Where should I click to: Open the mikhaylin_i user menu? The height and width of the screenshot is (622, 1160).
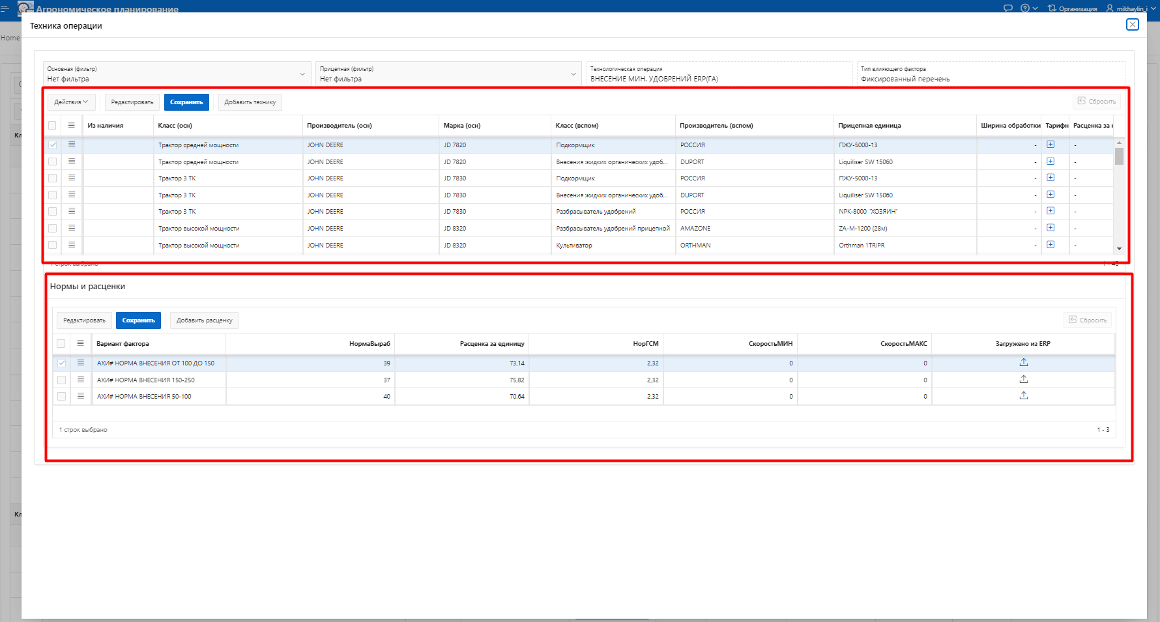click(1131, 8)
